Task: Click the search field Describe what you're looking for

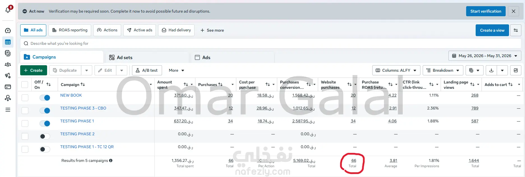Action: 270,43
